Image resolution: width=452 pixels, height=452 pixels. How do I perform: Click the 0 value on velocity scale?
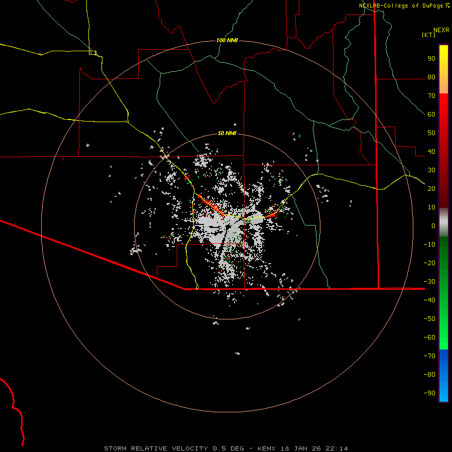point(433,225)
